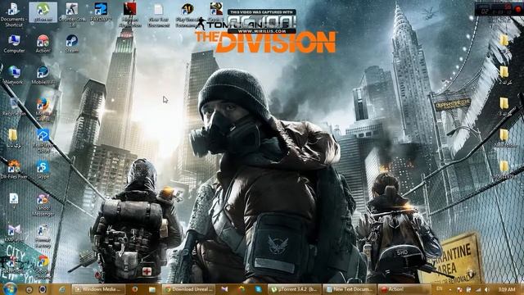524x295 pixels.
Task: Launch the Counter-Strike 1.6 desktop shortcut
Action: coord(72,14)
